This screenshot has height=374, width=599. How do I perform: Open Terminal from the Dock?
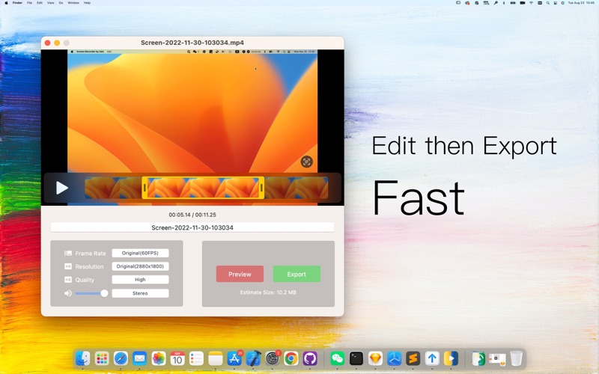coord(356,359)
